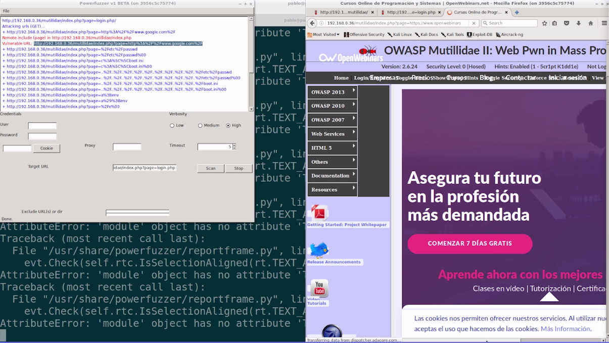Open the File menu in Powerfuzzer

tap(6, 11)
